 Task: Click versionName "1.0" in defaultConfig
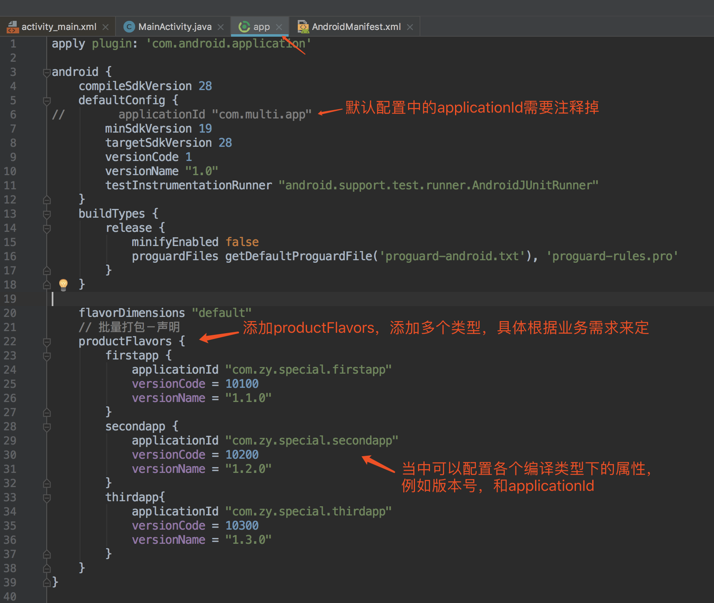[162, 171]
